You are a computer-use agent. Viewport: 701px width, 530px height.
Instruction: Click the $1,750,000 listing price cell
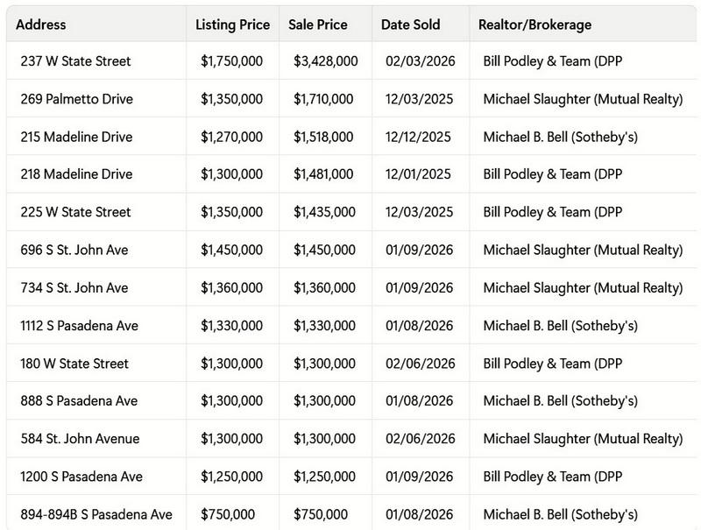click(x=231, y=61)
